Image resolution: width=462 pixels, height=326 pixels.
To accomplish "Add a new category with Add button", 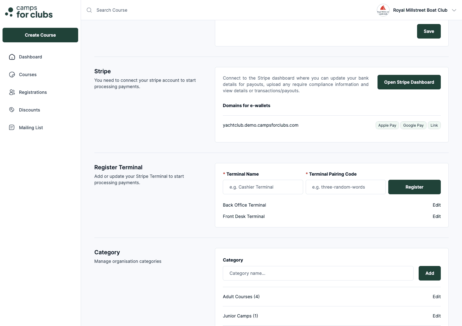I will pyautogui.click(x=430, y=273).
